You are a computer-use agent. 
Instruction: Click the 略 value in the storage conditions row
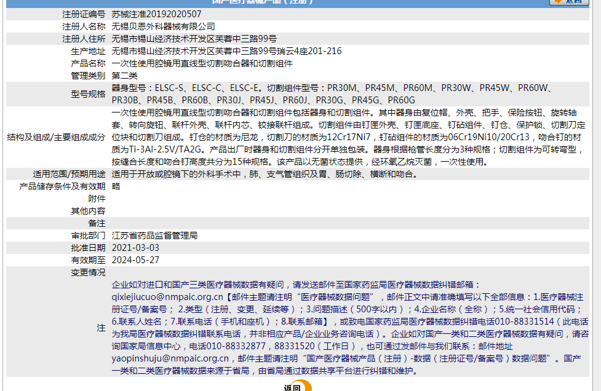116,186
